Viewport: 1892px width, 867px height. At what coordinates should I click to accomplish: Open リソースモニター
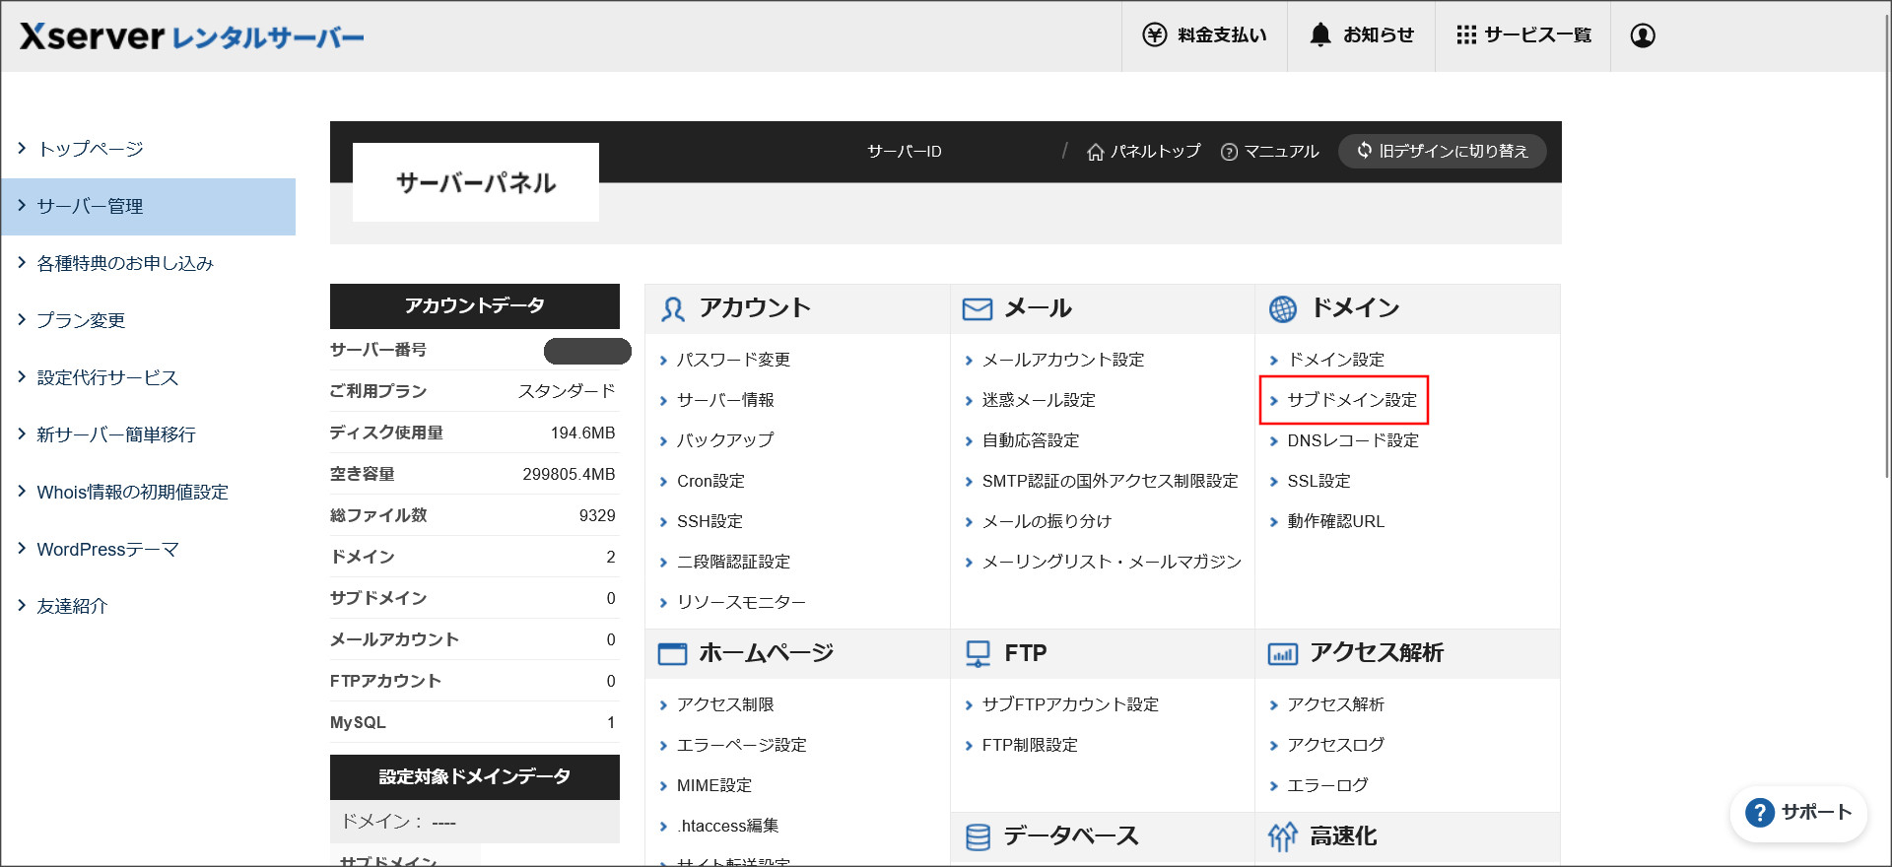[x=741, y=602]
